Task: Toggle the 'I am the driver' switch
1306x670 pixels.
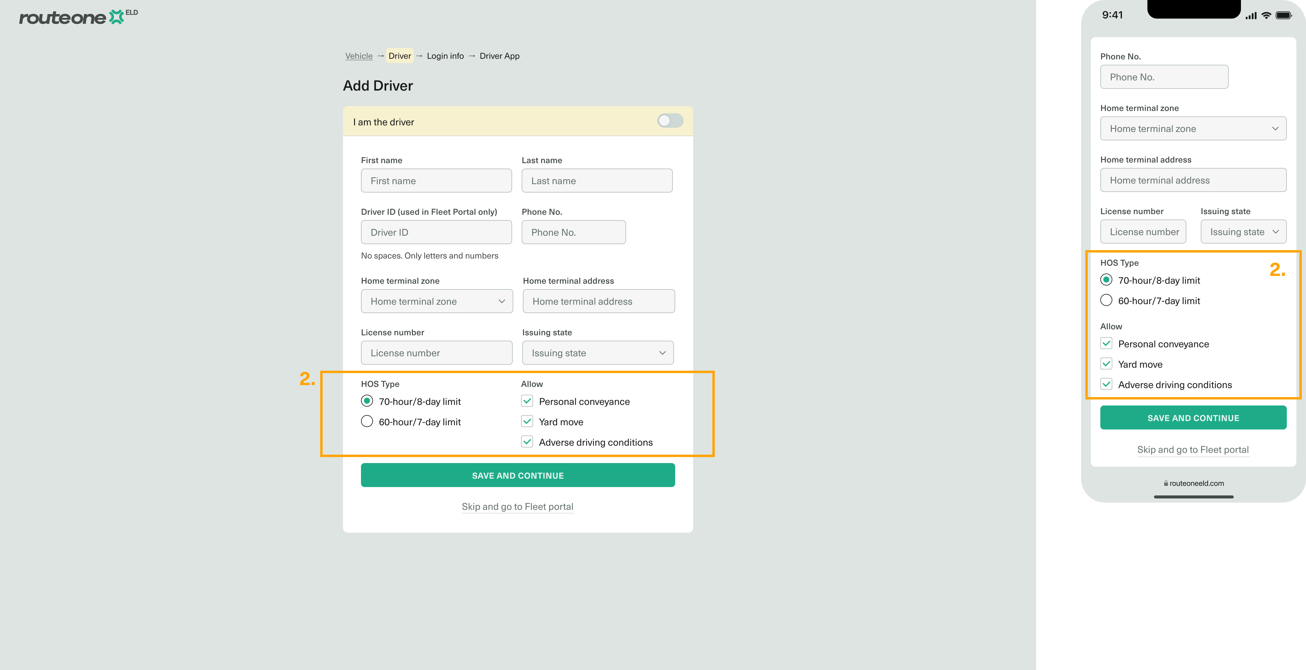Action: pyautogui.click(x=670, y=121)
